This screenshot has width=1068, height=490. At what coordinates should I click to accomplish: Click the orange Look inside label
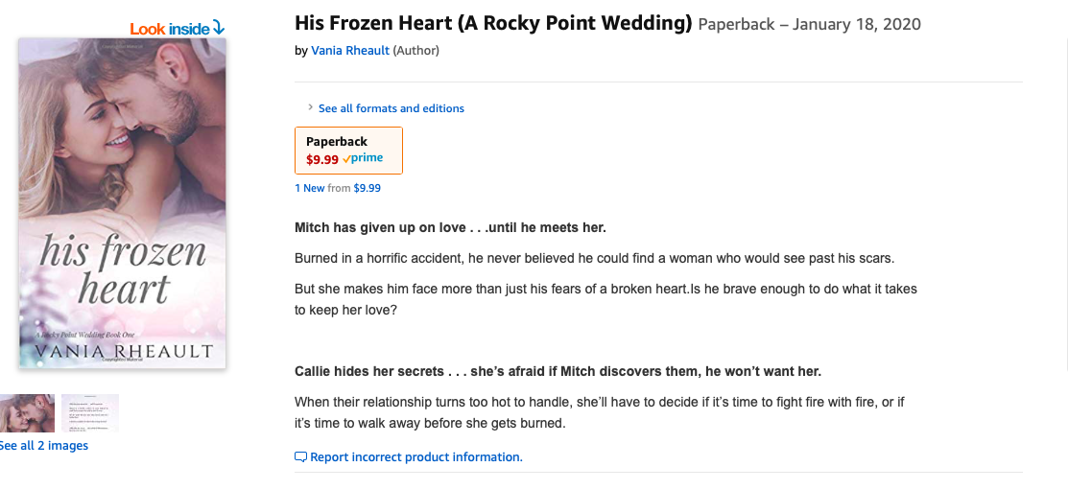[x=169, y=29]
